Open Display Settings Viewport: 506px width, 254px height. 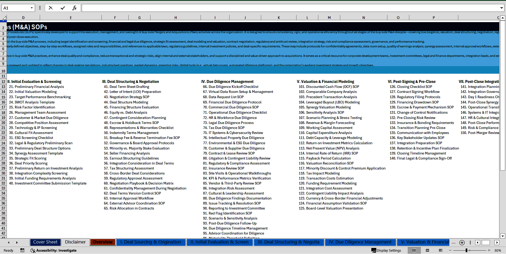click(386, 250)
